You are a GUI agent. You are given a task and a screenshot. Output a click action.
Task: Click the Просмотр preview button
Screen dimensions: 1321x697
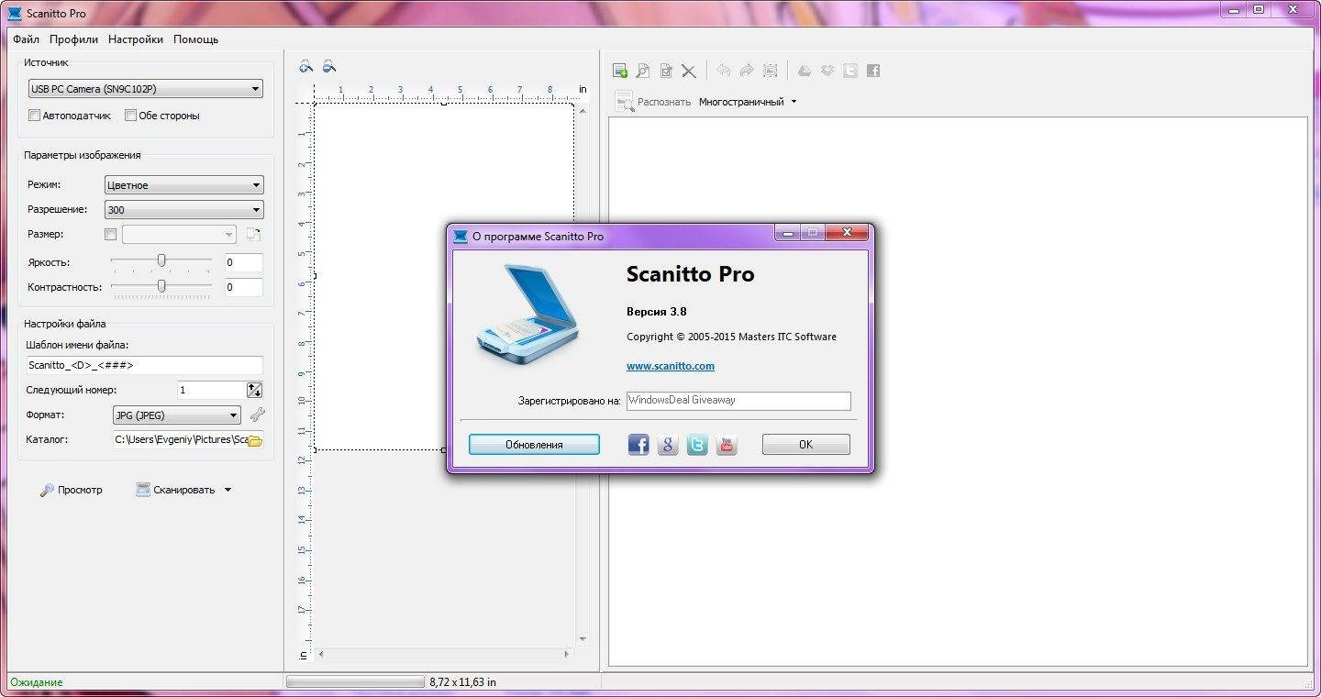pyautogui.click(x=71, y=490)
